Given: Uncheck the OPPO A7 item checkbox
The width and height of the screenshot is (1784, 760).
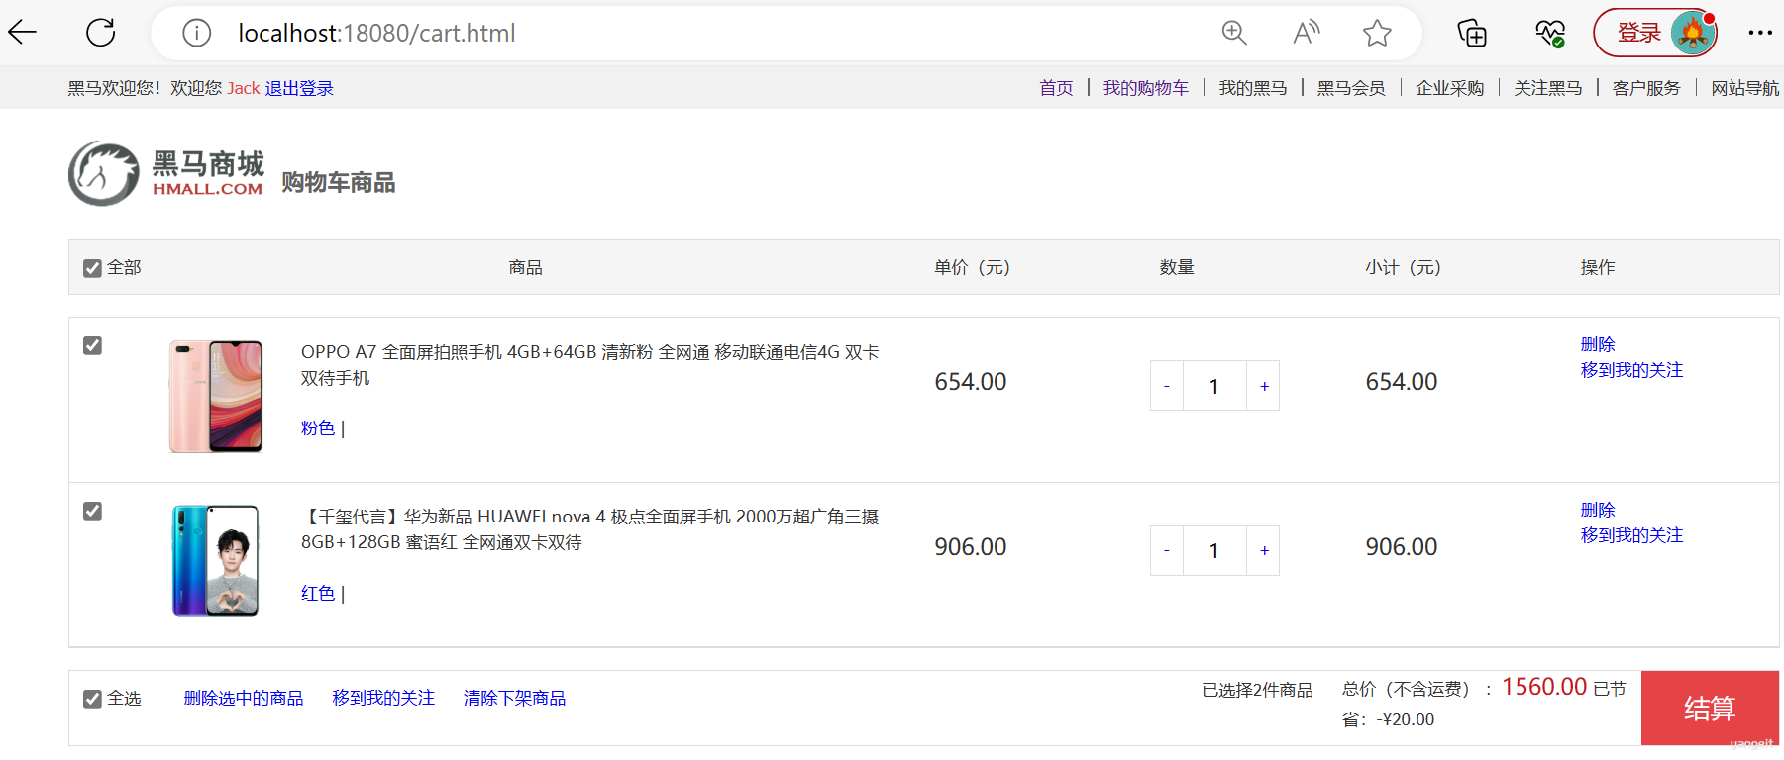Looking at the screenshot, I should 92,345.
